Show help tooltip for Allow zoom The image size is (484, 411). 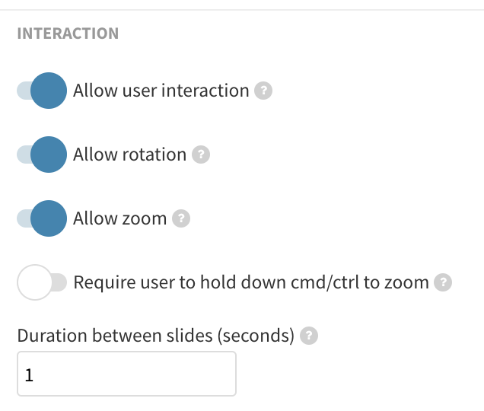(180, 219)
